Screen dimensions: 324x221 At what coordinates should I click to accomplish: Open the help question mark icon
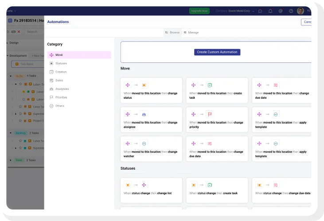click(291, 11)
